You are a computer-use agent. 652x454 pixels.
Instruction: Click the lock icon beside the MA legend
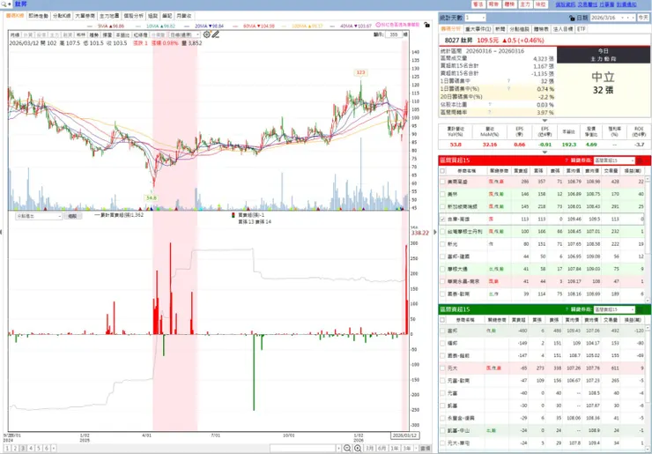426,25
